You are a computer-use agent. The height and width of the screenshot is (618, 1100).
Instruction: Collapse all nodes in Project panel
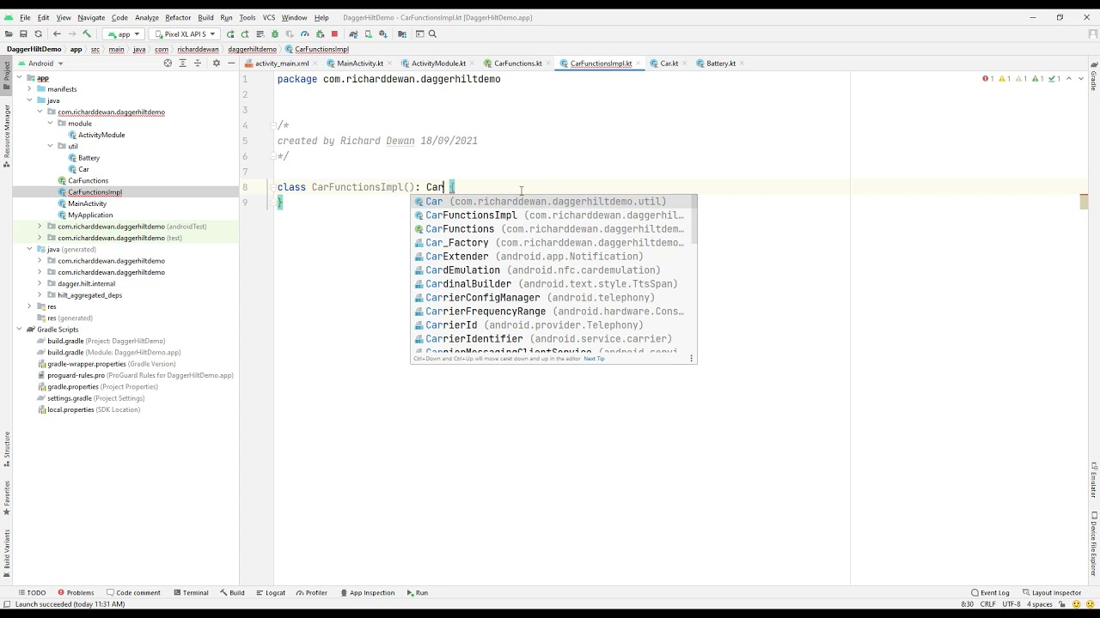(198, 64)
